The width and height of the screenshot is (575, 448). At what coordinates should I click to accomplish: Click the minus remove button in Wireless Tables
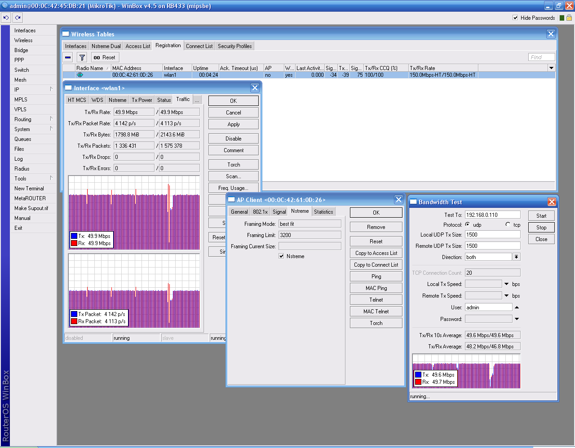click(x=68, y=57)
